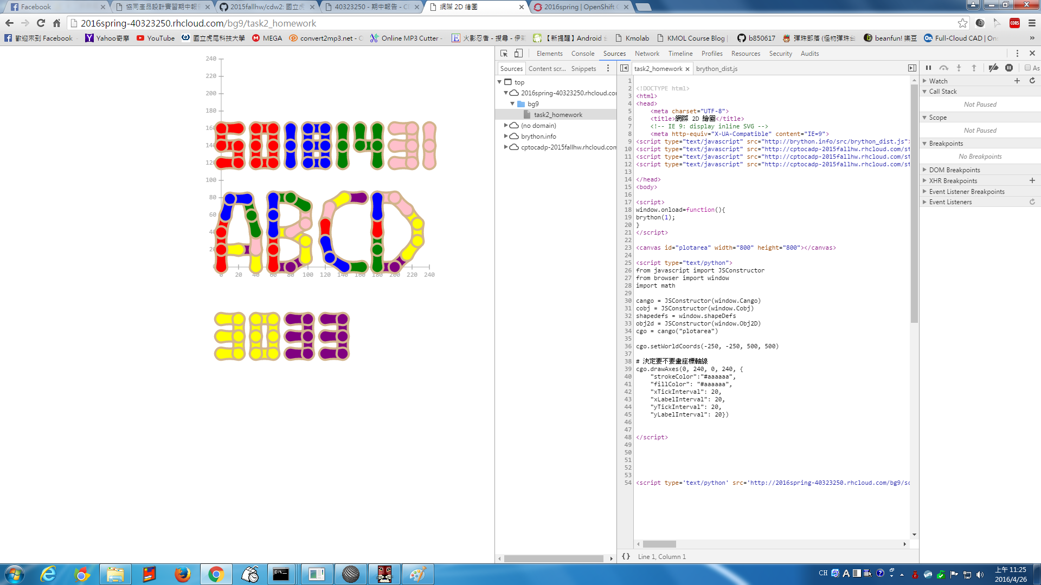Open the b850617 GitHub bookmark

click(x=756, y=38)
